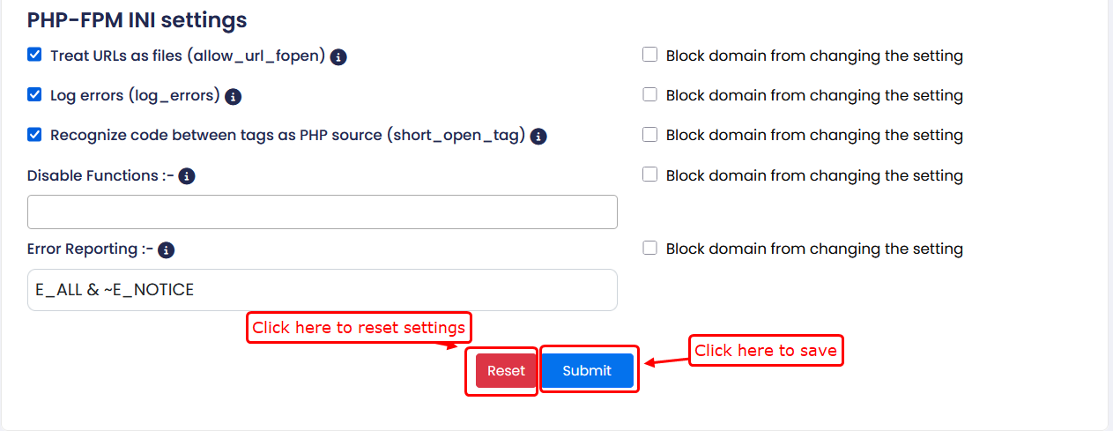Toggle the Log errors checkbox
Image resolution: width=1113 pixels, height=431 pixels.
tap(34, 95)
